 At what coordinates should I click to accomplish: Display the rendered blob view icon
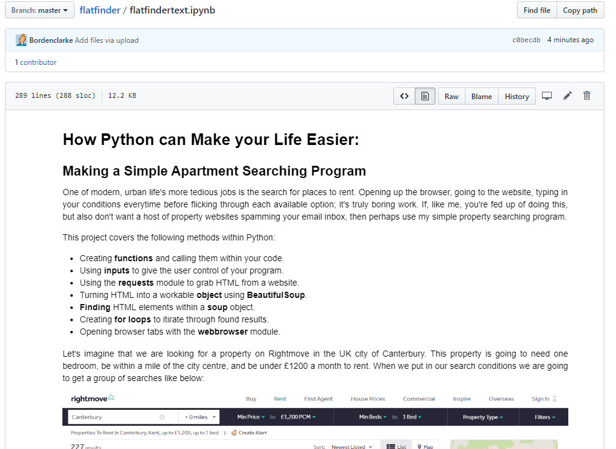pos(425,96)
